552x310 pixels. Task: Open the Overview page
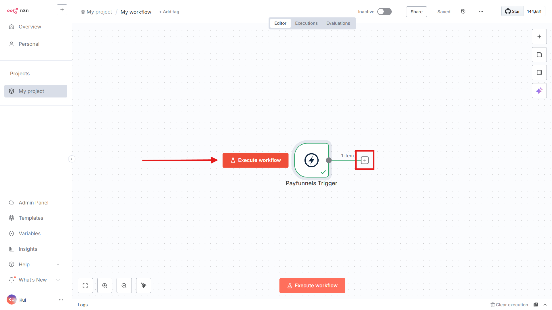(36, 27)
